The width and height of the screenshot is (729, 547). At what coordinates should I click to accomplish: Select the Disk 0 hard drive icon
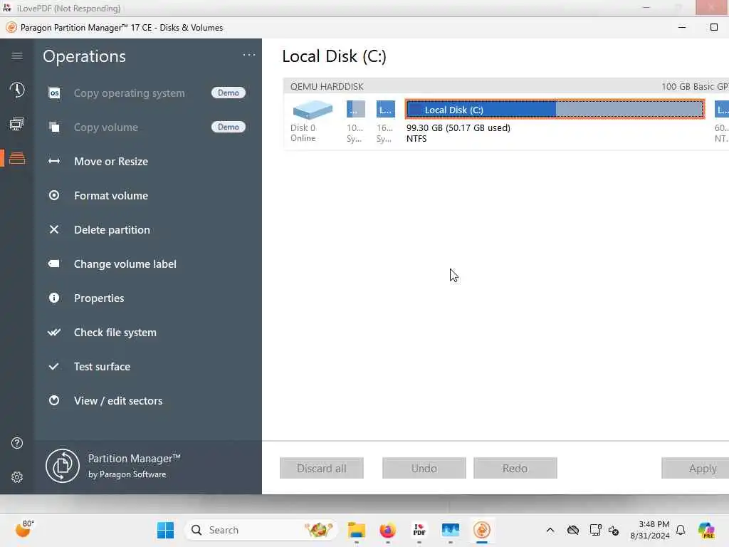(x=313, y=110)
